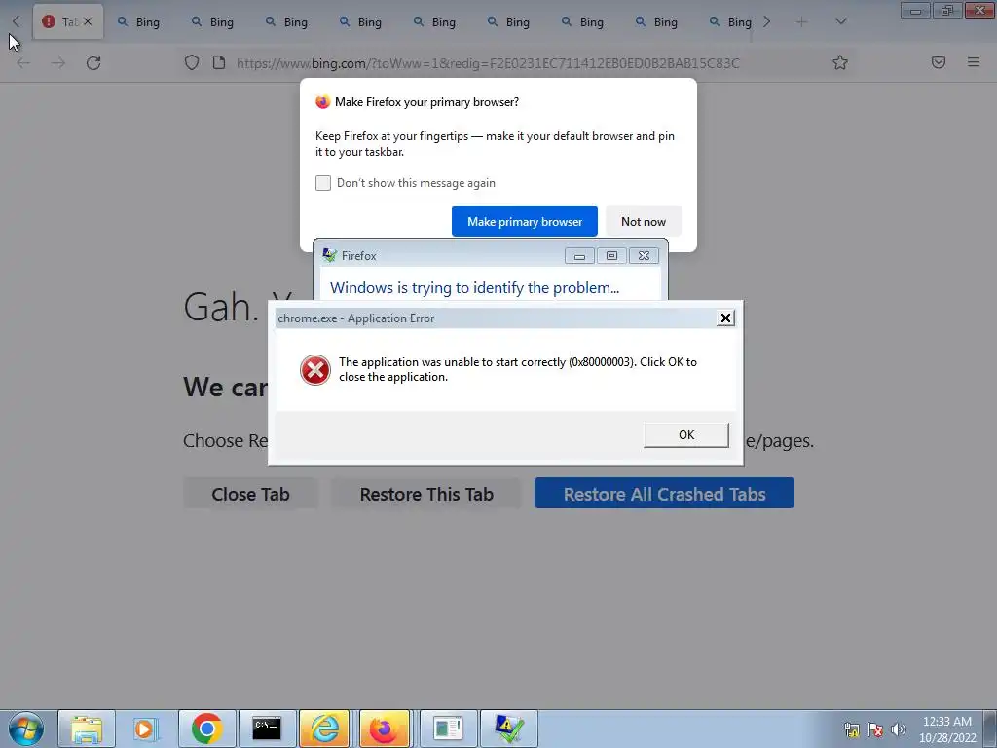This screenshot has height=748, width=997.
Task: Click the volume speaker tray icon
Action: (899, 729)
